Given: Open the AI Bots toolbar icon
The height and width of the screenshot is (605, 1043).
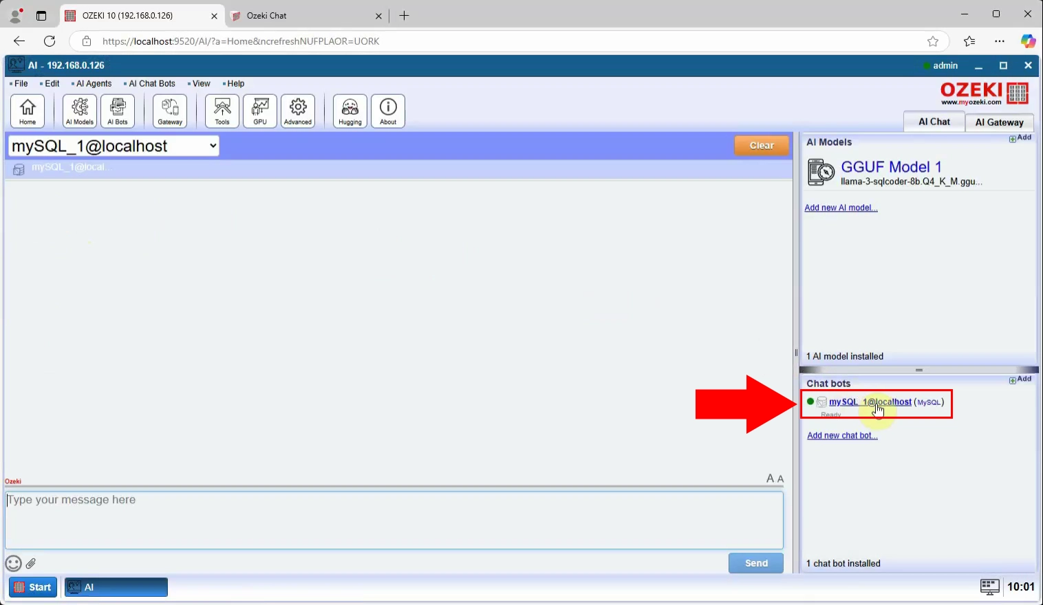Looking at the screenshot, I should (x=118, y=111).
